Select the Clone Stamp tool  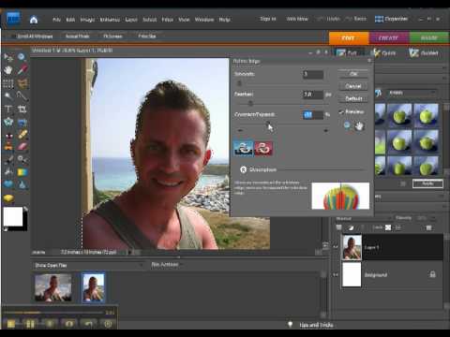[8, 147]
